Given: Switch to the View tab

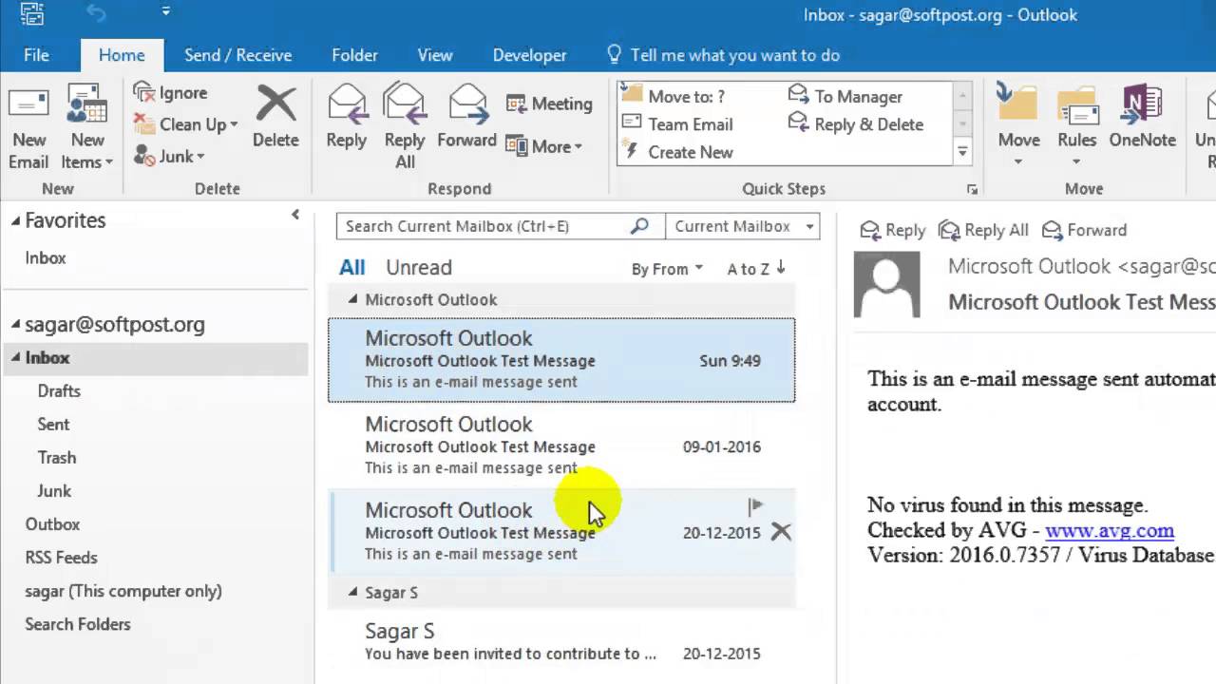Looking at the screenshot, I should point(435,55).
